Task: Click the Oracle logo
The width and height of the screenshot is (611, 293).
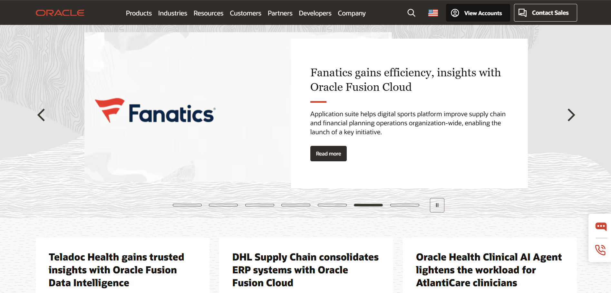Action: pyautogui.click(x=60, y=13)
